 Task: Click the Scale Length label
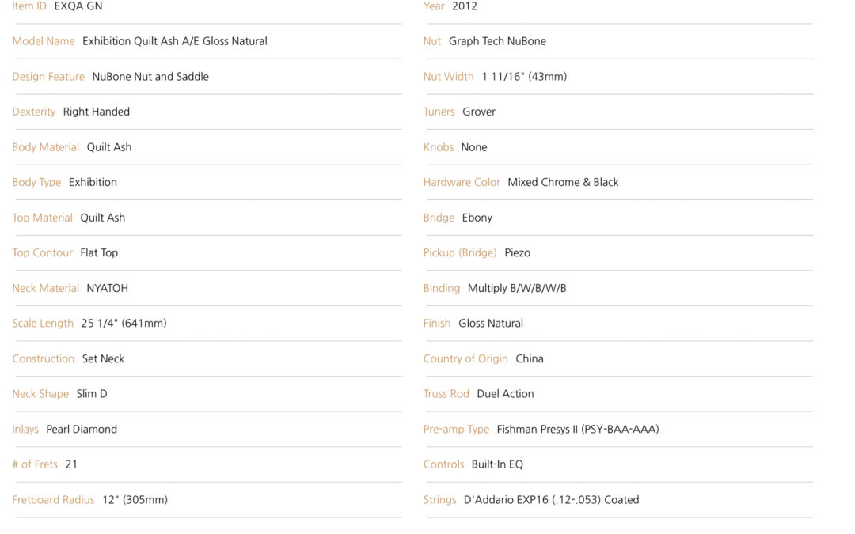[43, 323]
